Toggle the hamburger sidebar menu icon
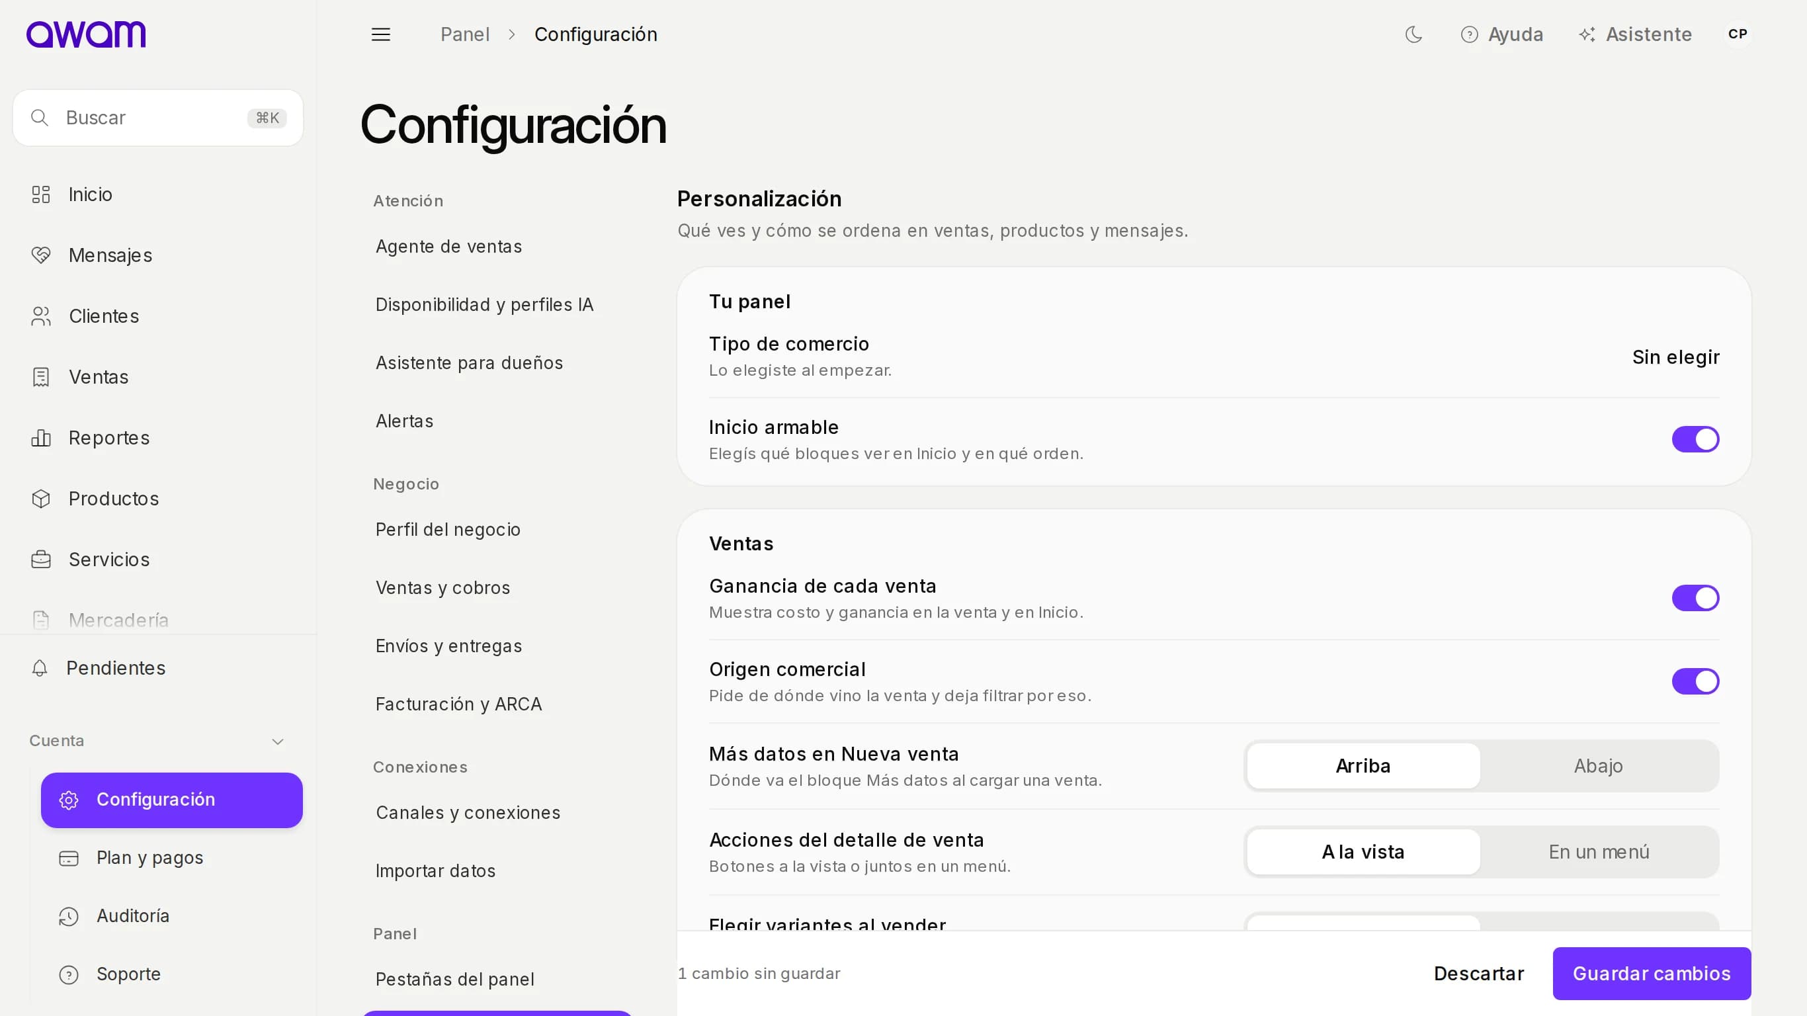This screenshot has width=1807, height=1016. click(x=381, y=34)
